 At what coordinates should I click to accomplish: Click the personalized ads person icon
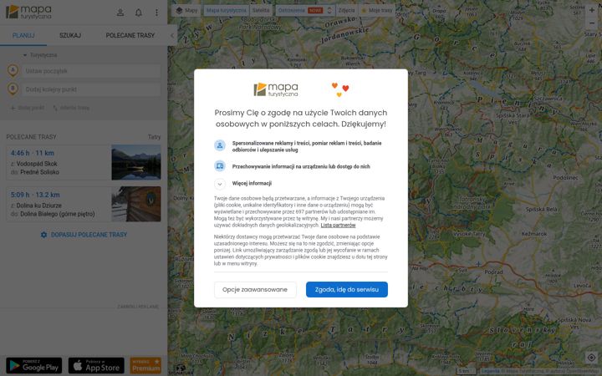coord(220,145)
